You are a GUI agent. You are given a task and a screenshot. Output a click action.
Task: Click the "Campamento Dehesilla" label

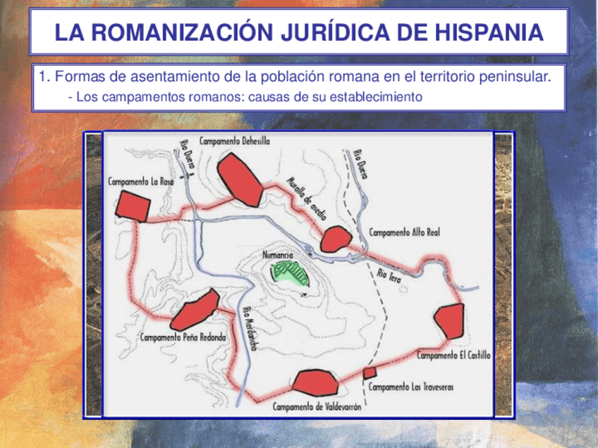click(x=235, y=141)
